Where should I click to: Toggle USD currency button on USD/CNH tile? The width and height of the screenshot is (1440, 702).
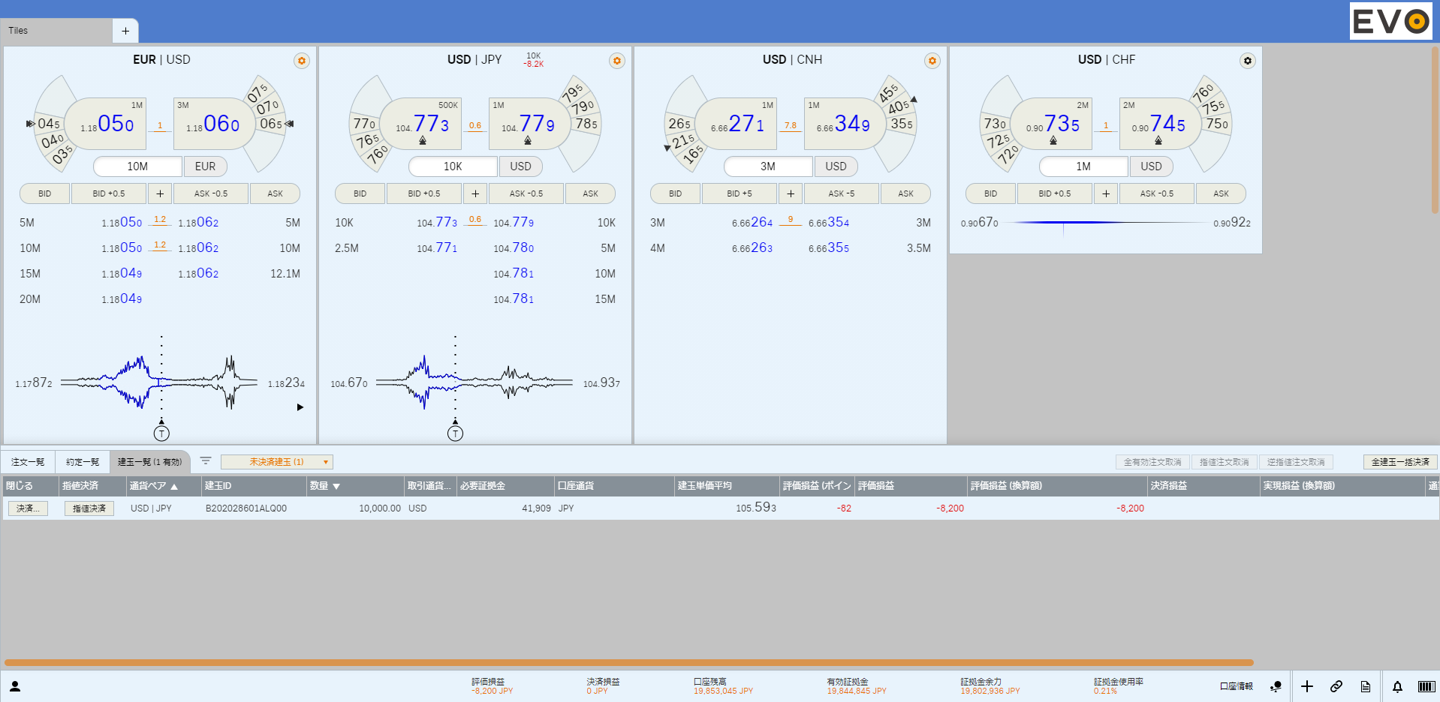836,166
